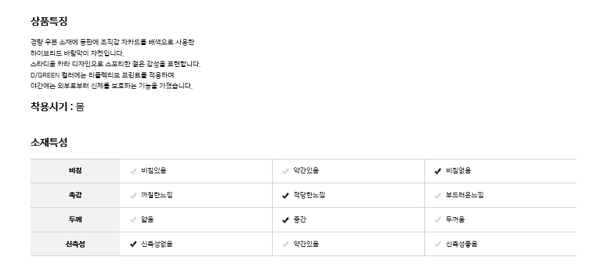The height and width of the screenshot is (278, 609).
Task: Click the 착용시기 : 봄 text
Action: coord(57,106)
